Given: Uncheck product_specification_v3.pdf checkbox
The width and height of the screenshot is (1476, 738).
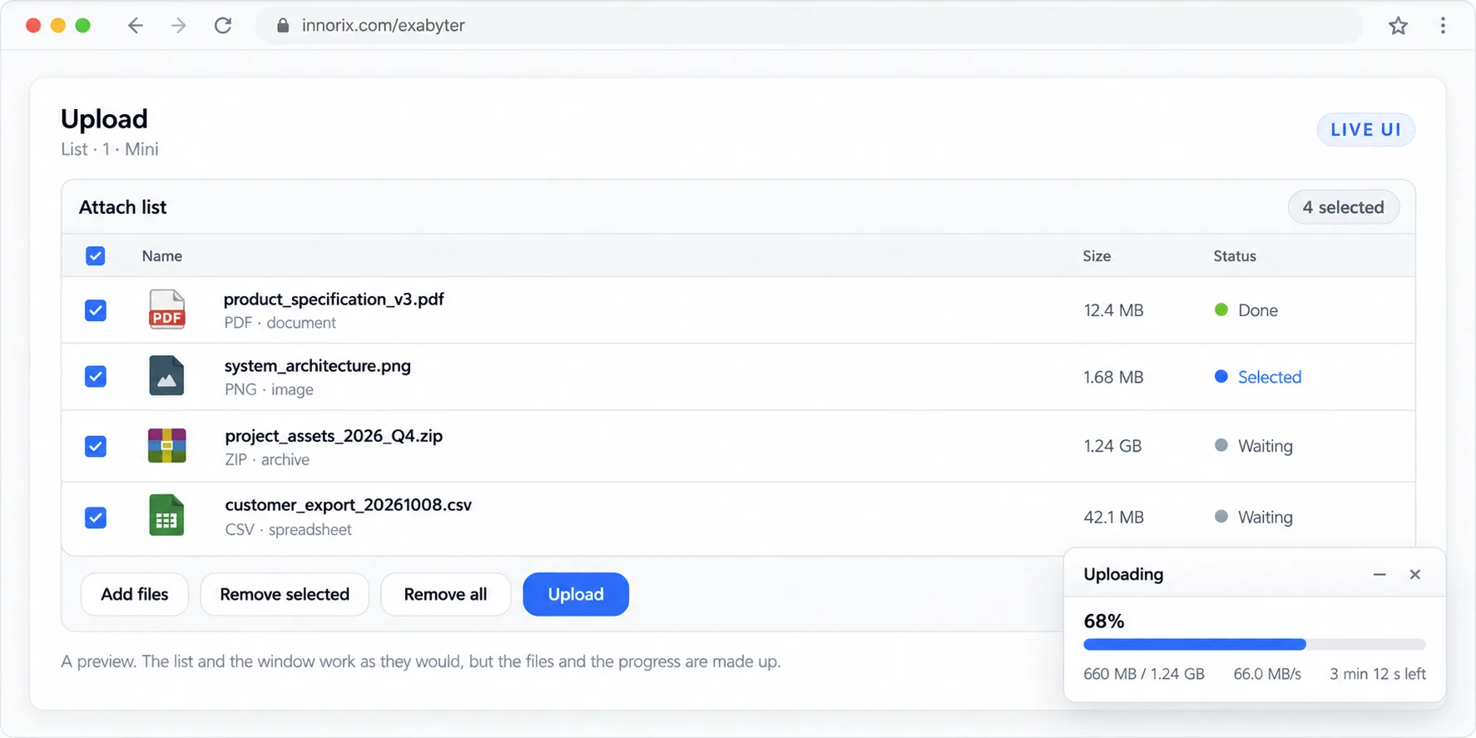Looking at the screenshot, I should [x=96, y=310].
